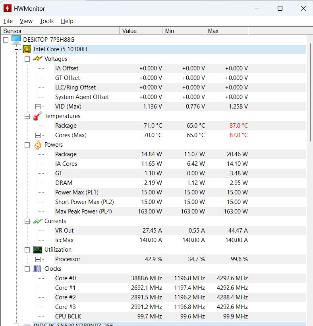Select the Core #1 clock row
This screenshot has width=313, height=326.
(x=180, y=288)
